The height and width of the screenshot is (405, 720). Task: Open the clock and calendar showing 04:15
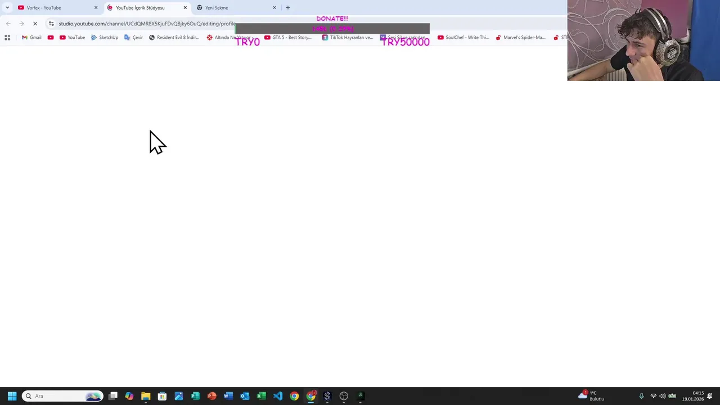coord(693,396)
